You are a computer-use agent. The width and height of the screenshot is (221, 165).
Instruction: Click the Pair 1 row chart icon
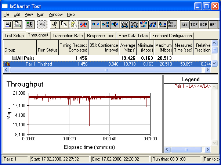[x=8, y=64]
